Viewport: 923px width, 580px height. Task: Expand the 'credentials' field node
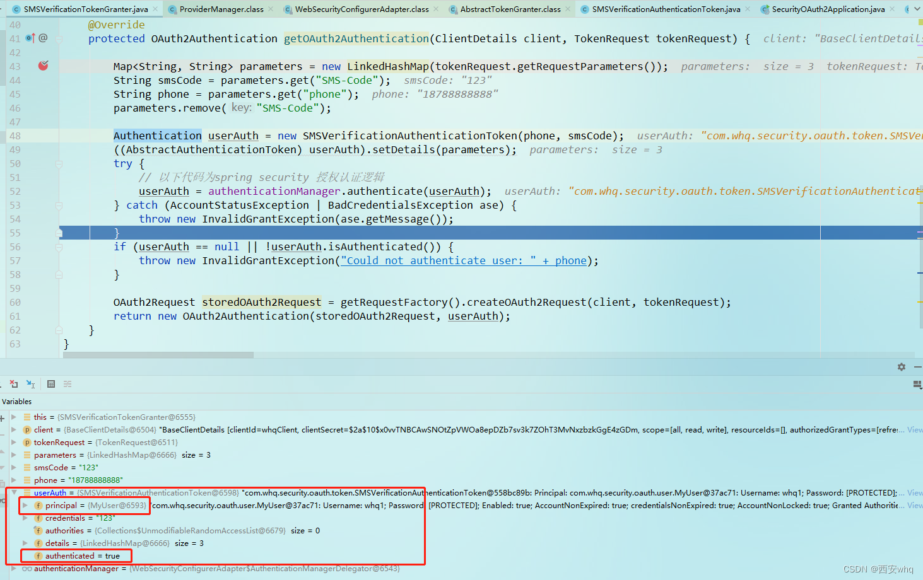[25, 518]
